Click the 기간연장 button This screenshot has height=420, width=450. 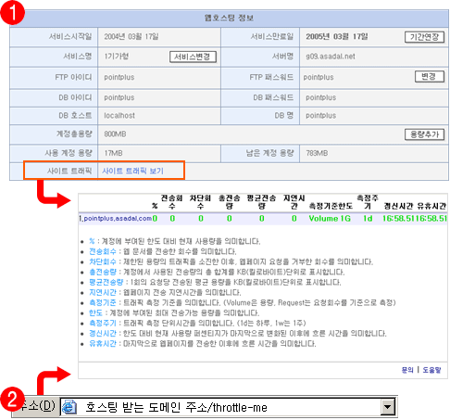(424, 37)
